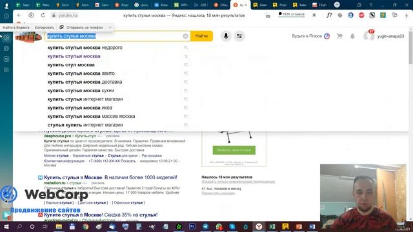Open taskbar search magnifier
This screenshot has height=232, width=413.
point(19,226)
